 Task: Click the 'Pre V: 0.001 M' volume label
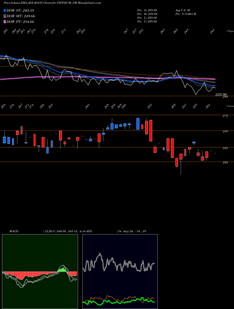[x=185, y=14]
